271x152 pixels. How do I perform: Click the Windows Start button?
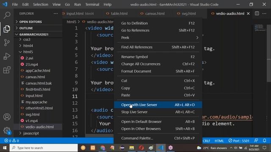[5, 148]
